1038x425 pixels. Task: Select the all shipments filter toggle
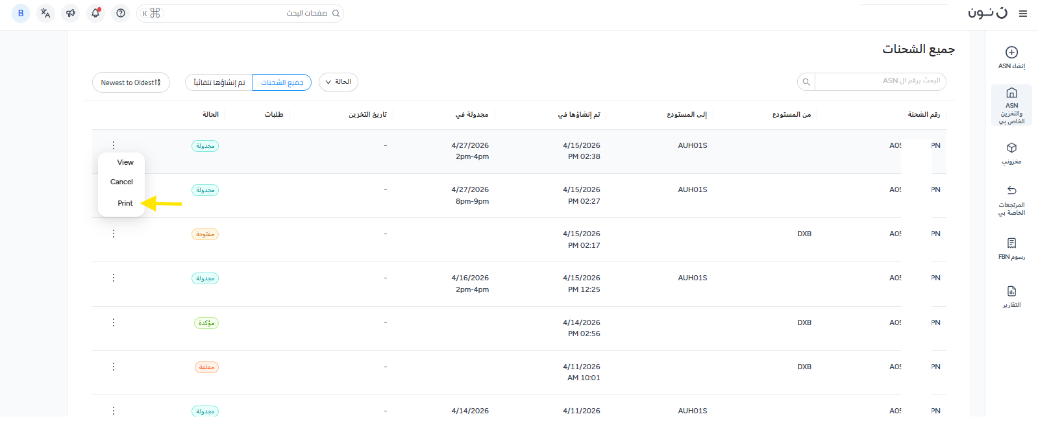click(x=282, y=82)
